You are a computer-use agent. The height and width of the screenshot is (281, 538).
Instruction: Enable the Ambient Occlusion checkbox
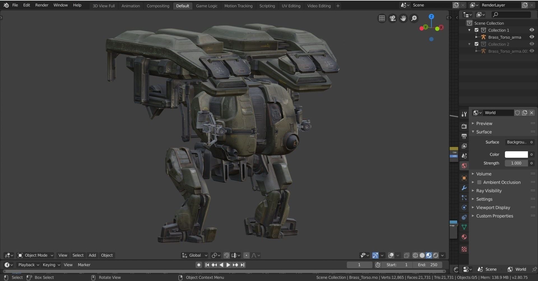479,182
